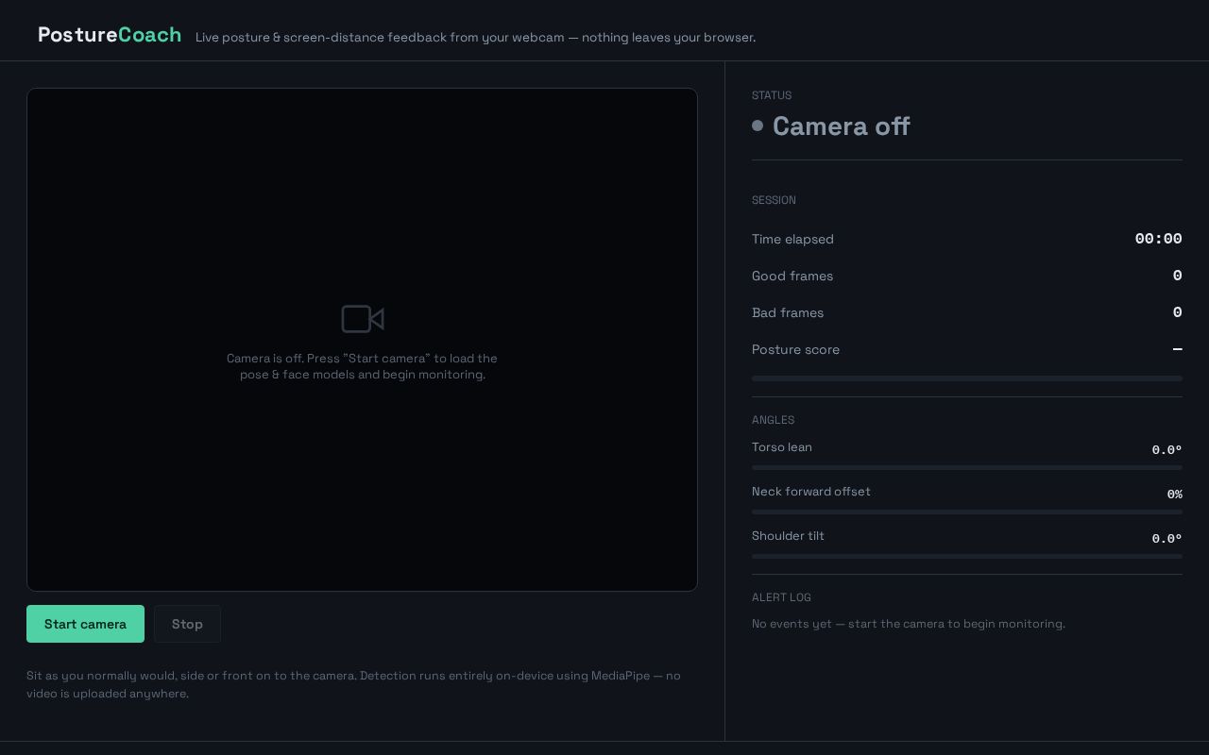Click the "Live posture & screen-distance feedback" tagline

[x=475, y=38]
